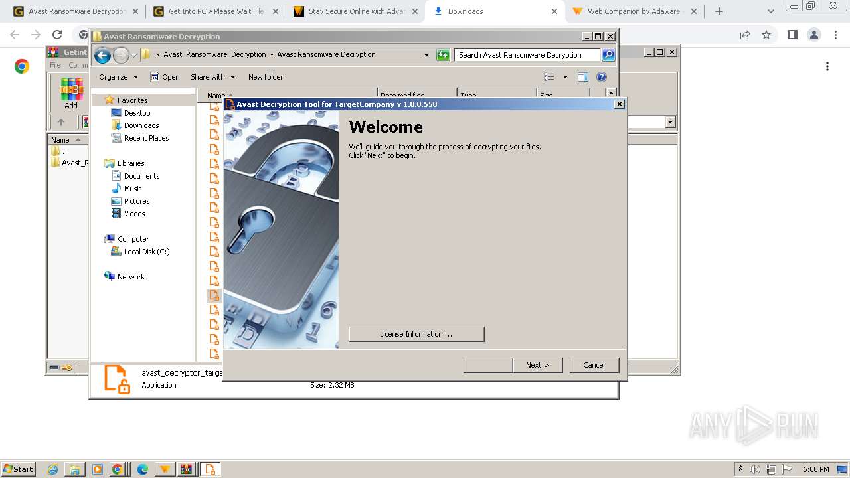The height and width of the screenshot is (478, 850).
Task: Open the Documents library
Action: 141,176
